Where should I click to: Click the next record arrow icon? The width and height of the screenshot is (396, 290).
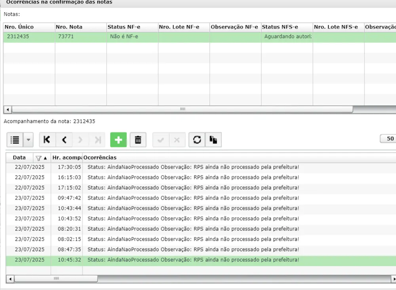point(80,139)
